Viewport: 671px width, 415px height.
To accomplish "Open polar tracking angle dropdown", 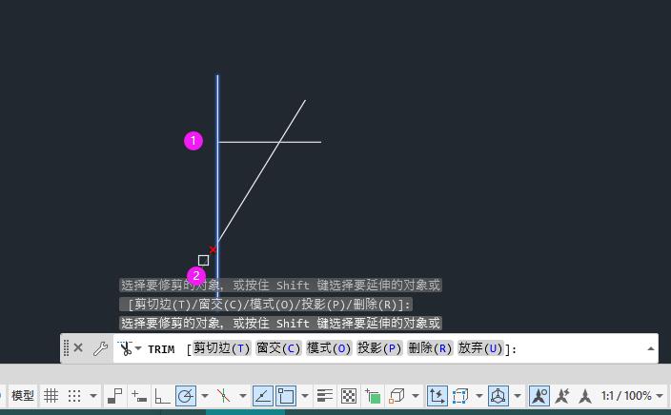I will 205,396.
